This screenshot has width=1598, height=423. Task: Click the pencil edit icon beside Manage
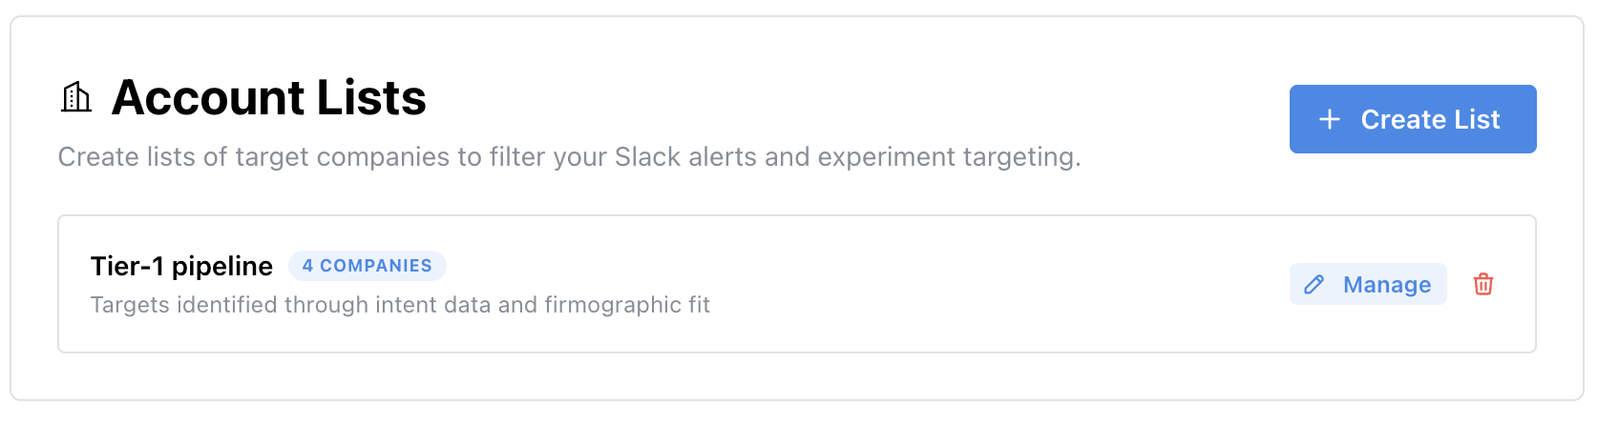1314,285
